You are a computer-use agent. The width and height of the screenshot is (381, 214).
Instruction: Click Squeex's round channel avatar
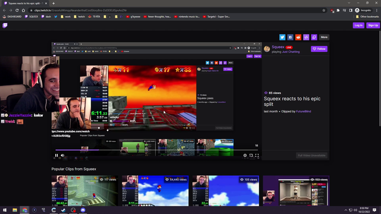[267, 49]
